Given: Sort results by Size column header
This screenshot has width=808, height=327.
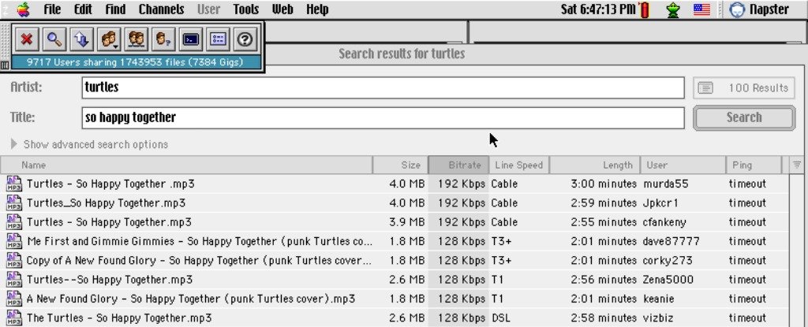Looking at the screenshot, I should (401, 165).
